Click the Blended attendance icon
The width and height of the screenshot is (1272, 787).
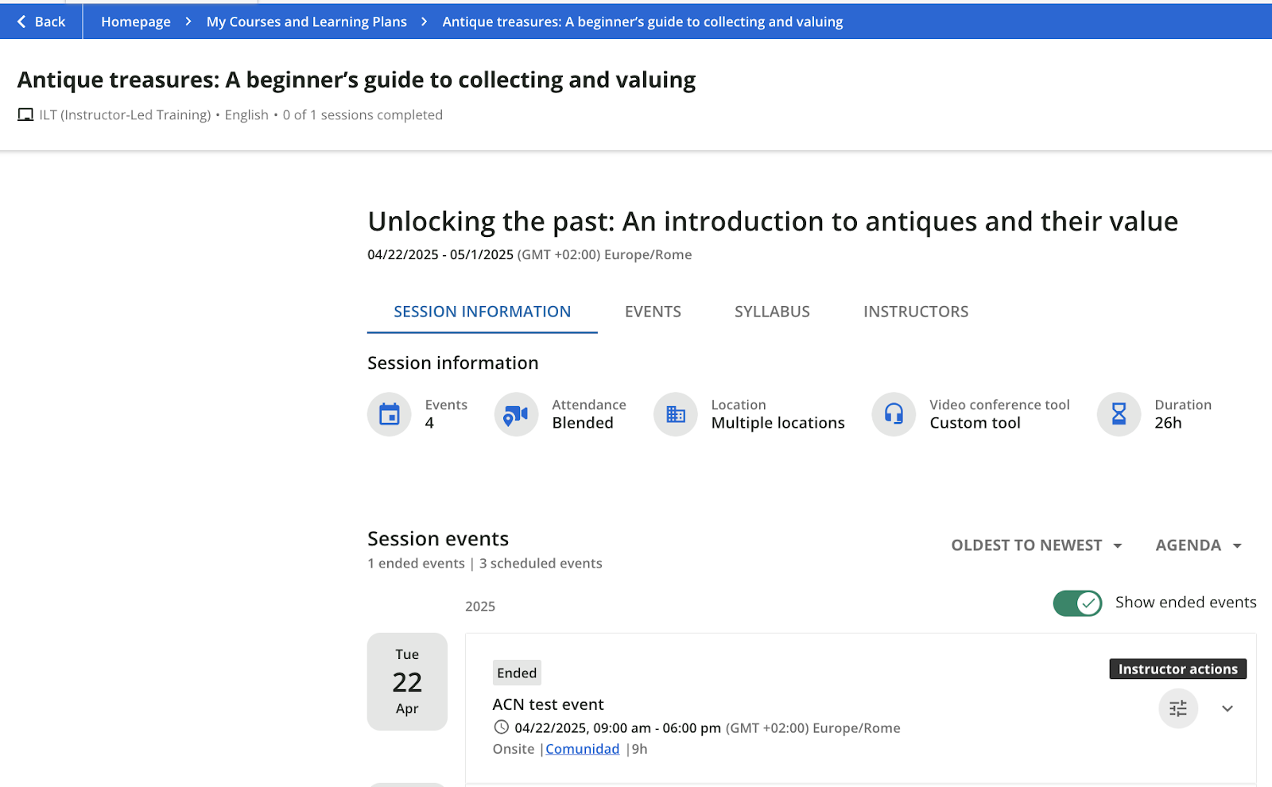516,414
